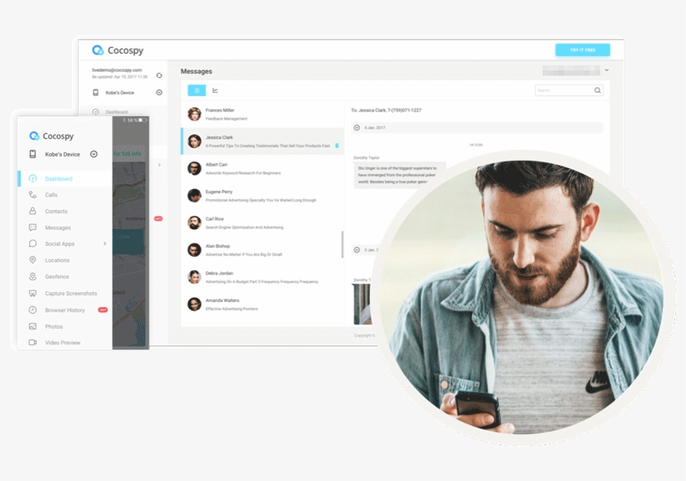Click the Cocospy logo in the mobile panel

(x=52, y=136)
